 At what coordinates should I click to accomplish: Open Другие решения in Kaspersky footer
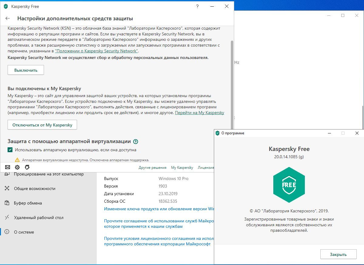pos(152,168)
